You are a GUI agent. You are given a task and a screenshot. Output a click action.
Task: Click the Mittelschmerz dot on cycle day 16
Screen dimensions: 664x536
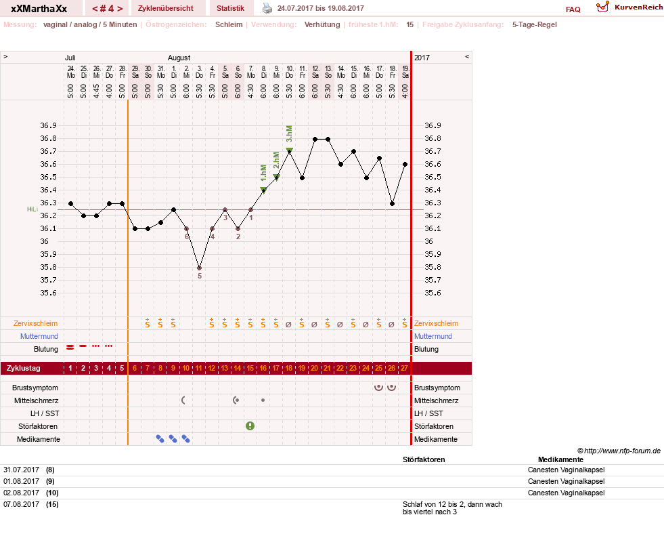tap(263, 400)
